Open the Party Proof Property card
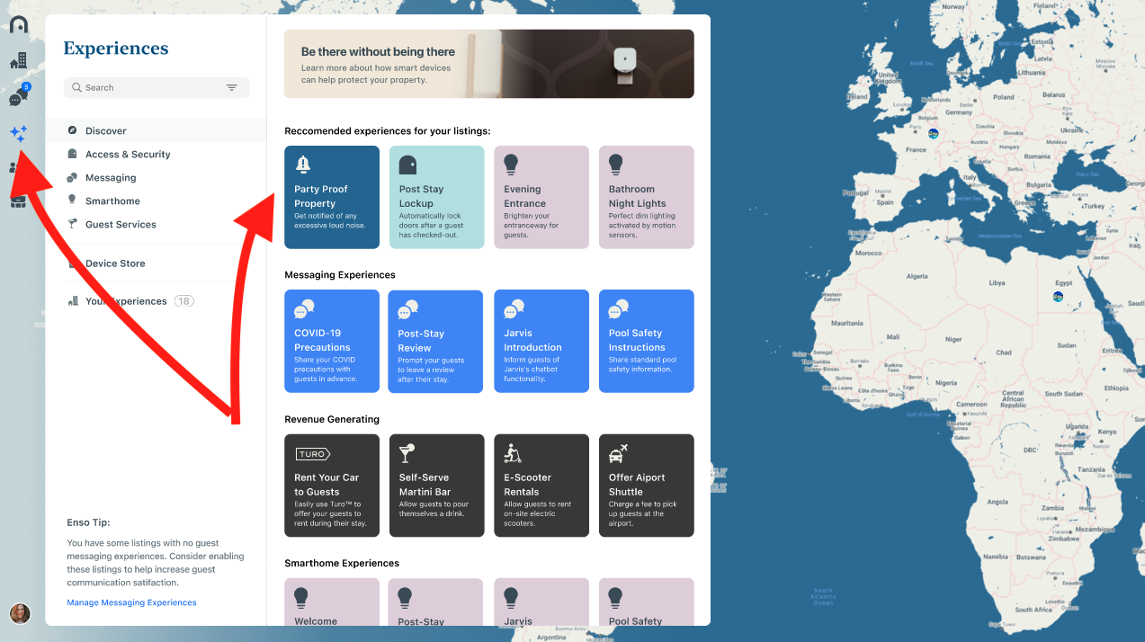 (332, 197)
